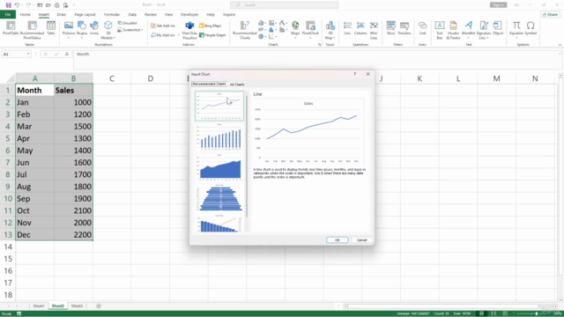Add a Timeline filter

(404, 28)
